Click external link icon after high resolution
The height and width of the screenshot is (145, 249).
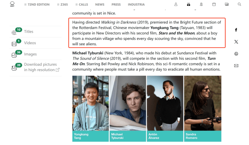(58, 70)
